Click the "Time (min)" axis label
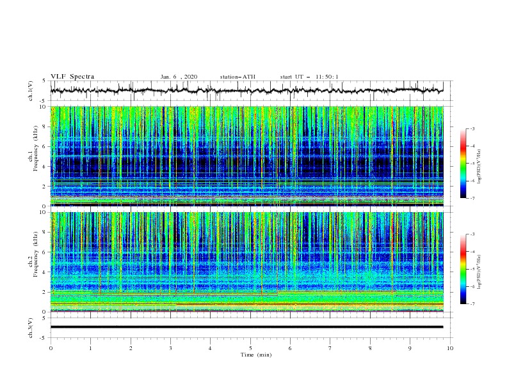This screenshot has height=391, width=507. pyautogui.click(x=256, y=355)
